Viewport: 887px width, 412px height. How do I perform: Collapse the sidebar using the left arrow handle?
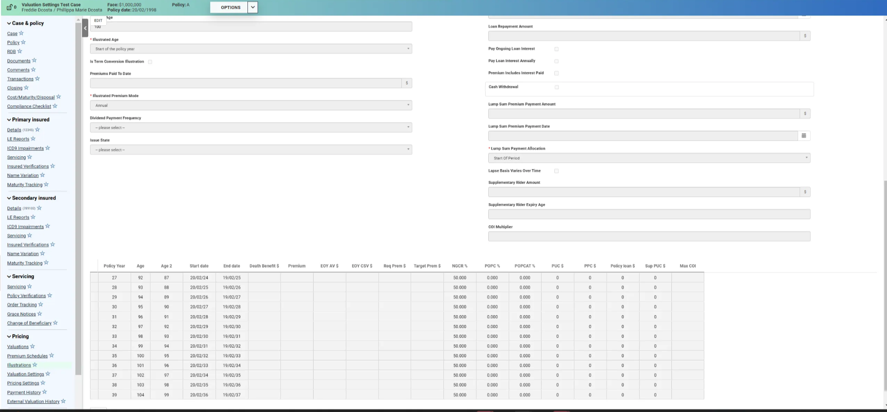click(x=85, y=28)
